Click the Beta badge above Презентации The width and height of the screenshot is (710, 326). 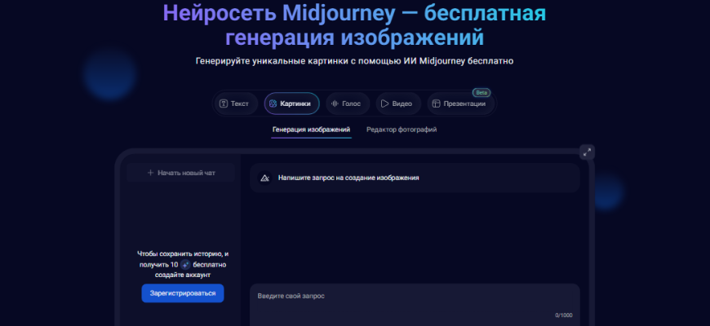pos(481,92)
